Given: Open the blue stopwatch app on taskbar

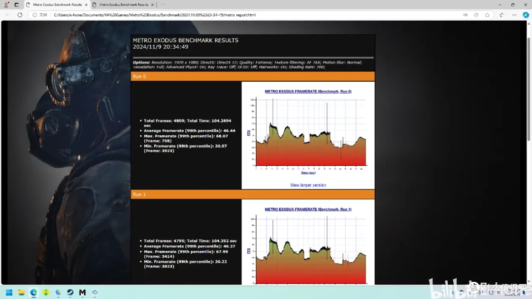Looking at the screenshot, I should pos(95,292).
